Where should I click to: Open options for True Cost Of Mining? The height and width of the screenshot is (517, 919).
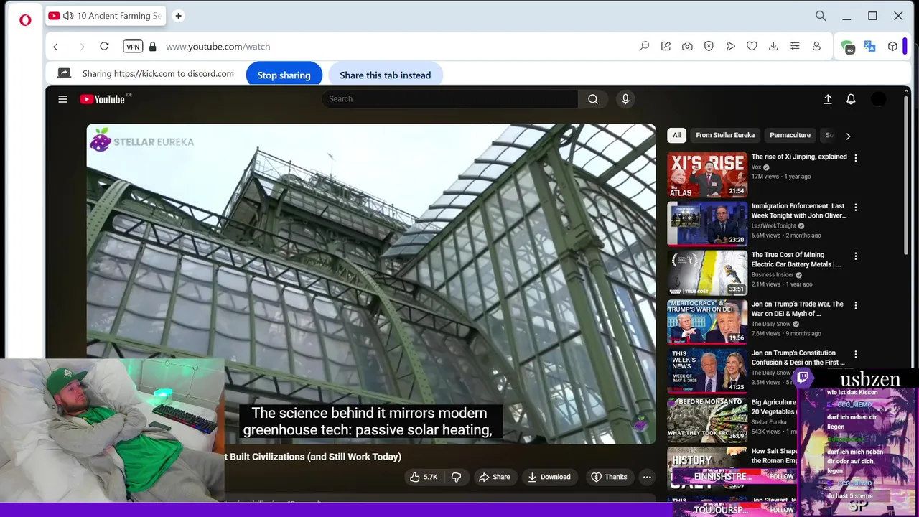click(x=855, y=256)
